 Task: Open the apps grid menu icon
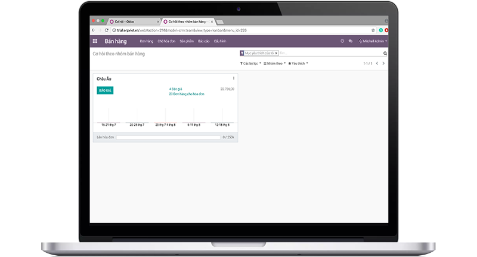pyautogui.click(x=95, y=41)
